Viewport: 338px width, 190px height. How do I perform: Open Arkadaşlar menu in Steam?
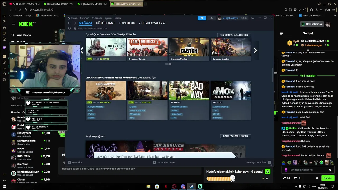97,18
